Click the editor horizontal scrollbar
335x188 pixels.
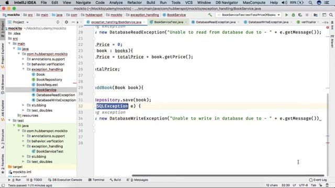tap(228, 175)
